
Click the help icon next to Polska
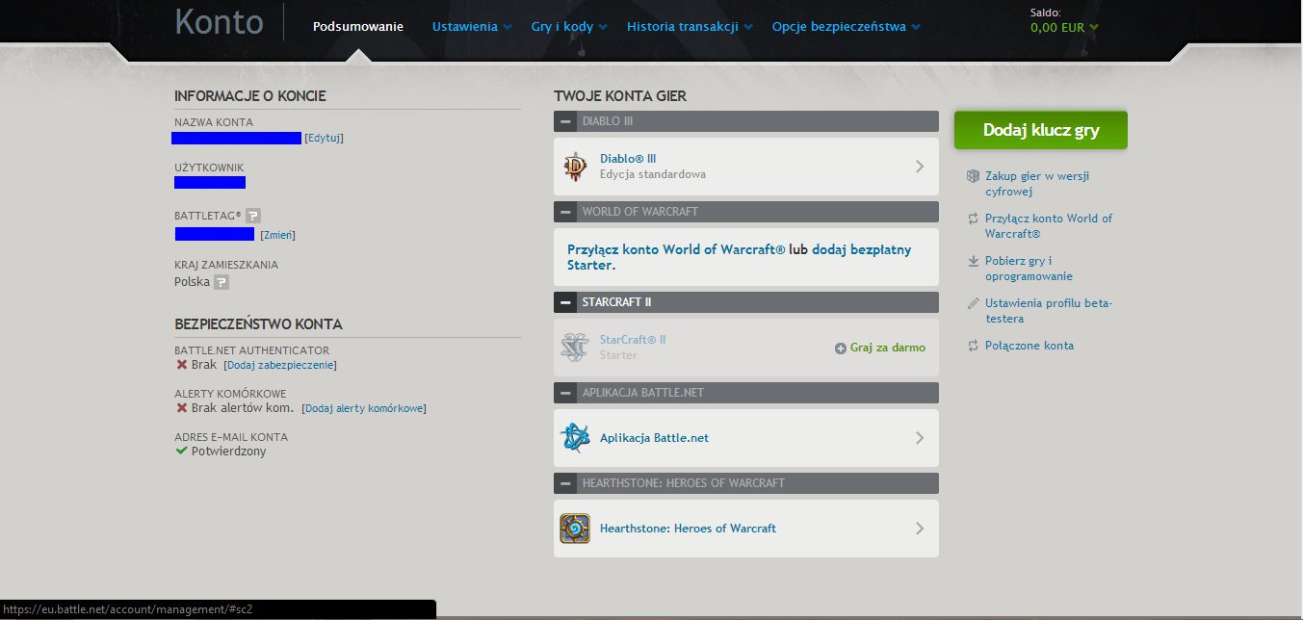tap(222, 283)
